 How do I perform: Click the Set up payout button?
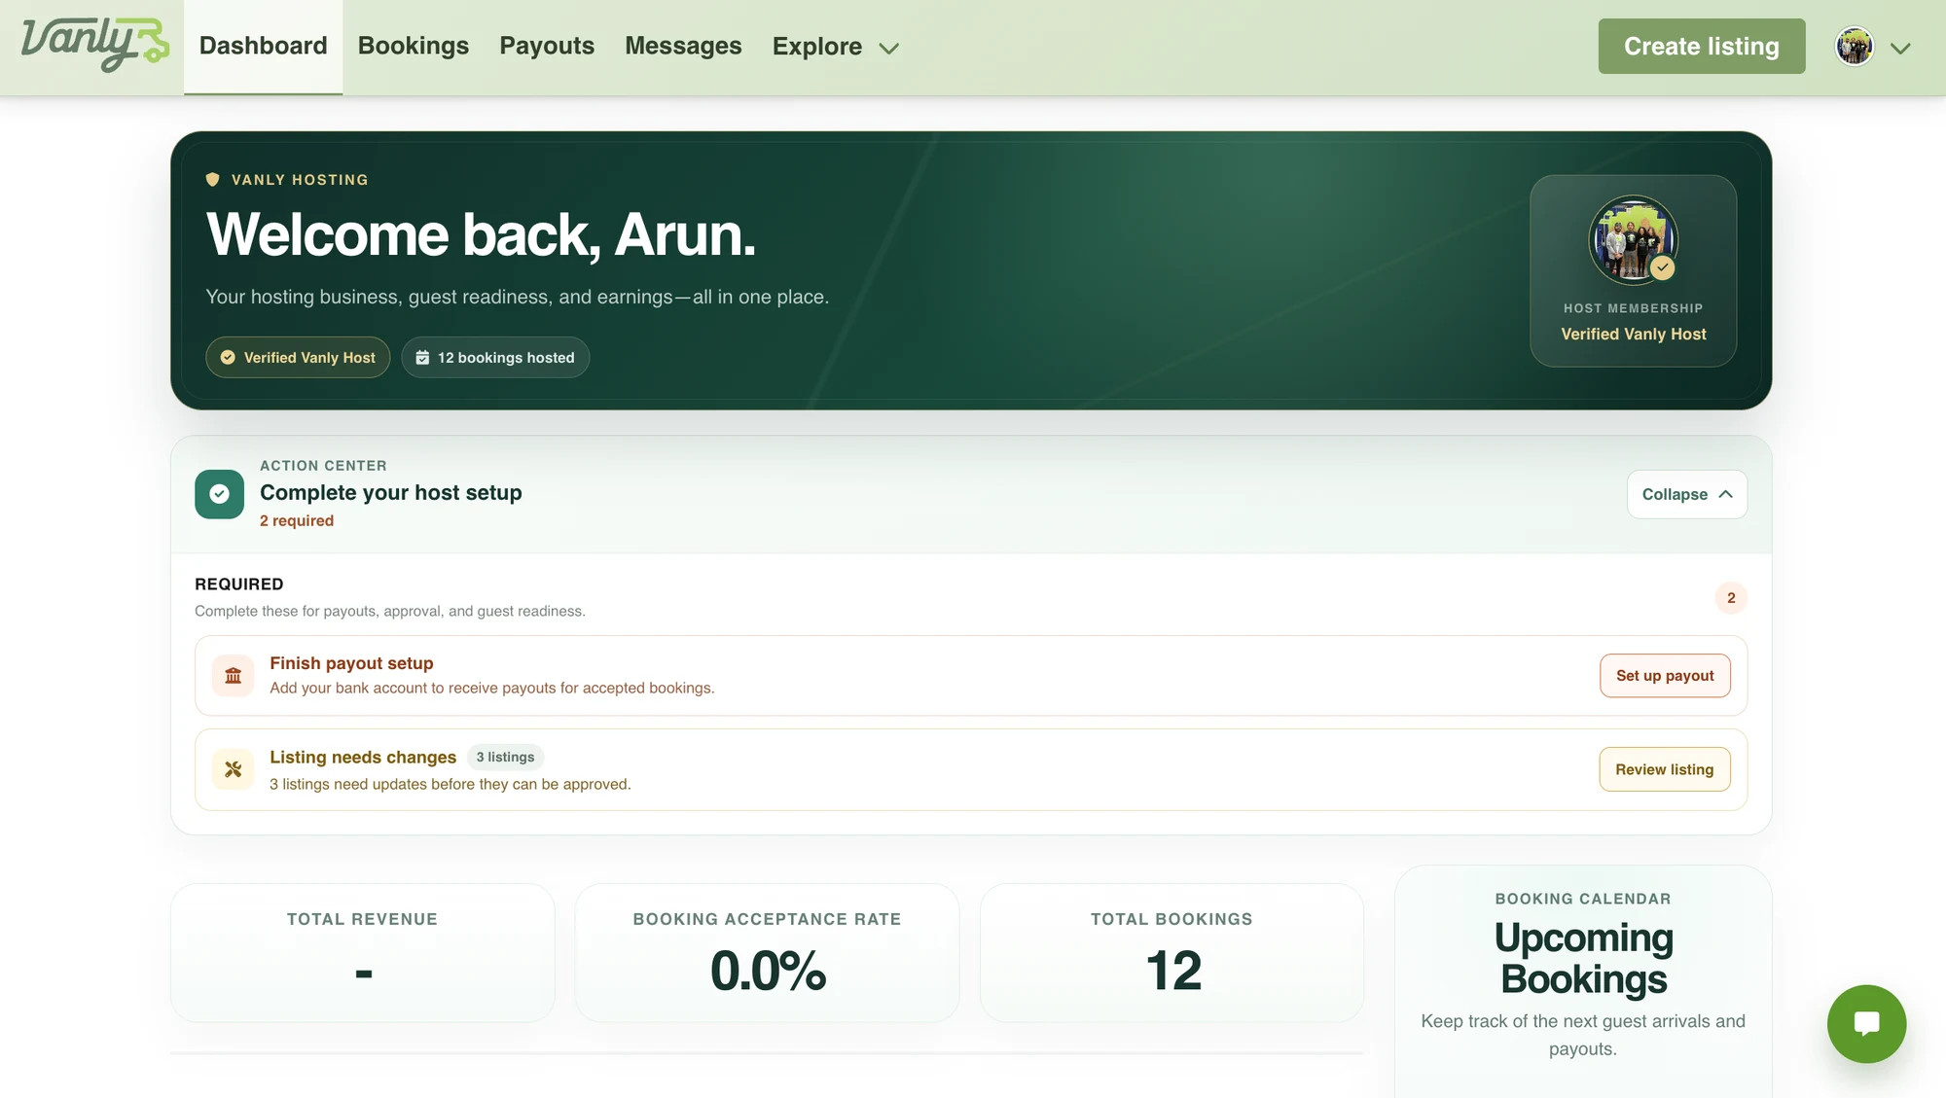click(1665, 676)
